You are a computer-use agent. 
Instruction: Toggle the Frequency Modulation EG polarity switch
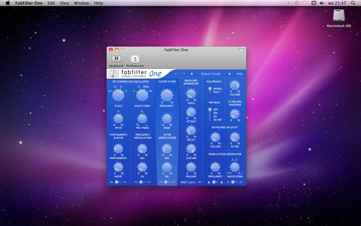pyautogui.click(x=142, y=182)
